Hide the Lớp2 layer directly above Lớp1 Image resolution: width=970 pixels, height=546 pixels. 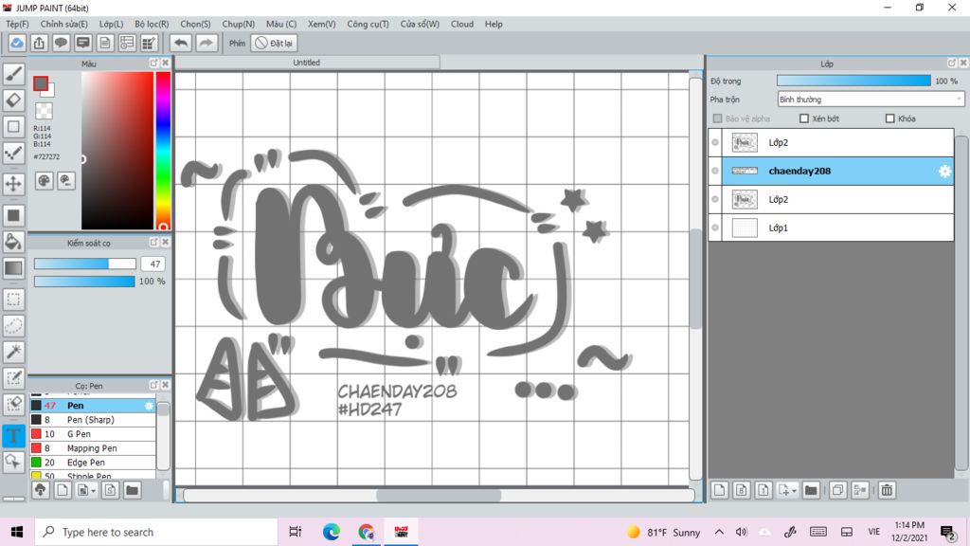point(715,199)
